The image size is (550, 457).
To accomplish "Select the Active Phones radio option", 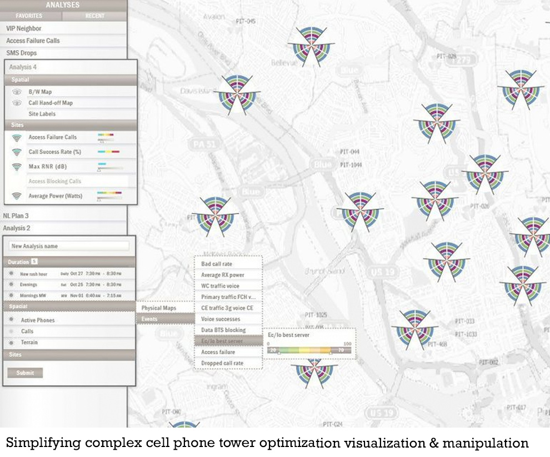I will [11, 320].
